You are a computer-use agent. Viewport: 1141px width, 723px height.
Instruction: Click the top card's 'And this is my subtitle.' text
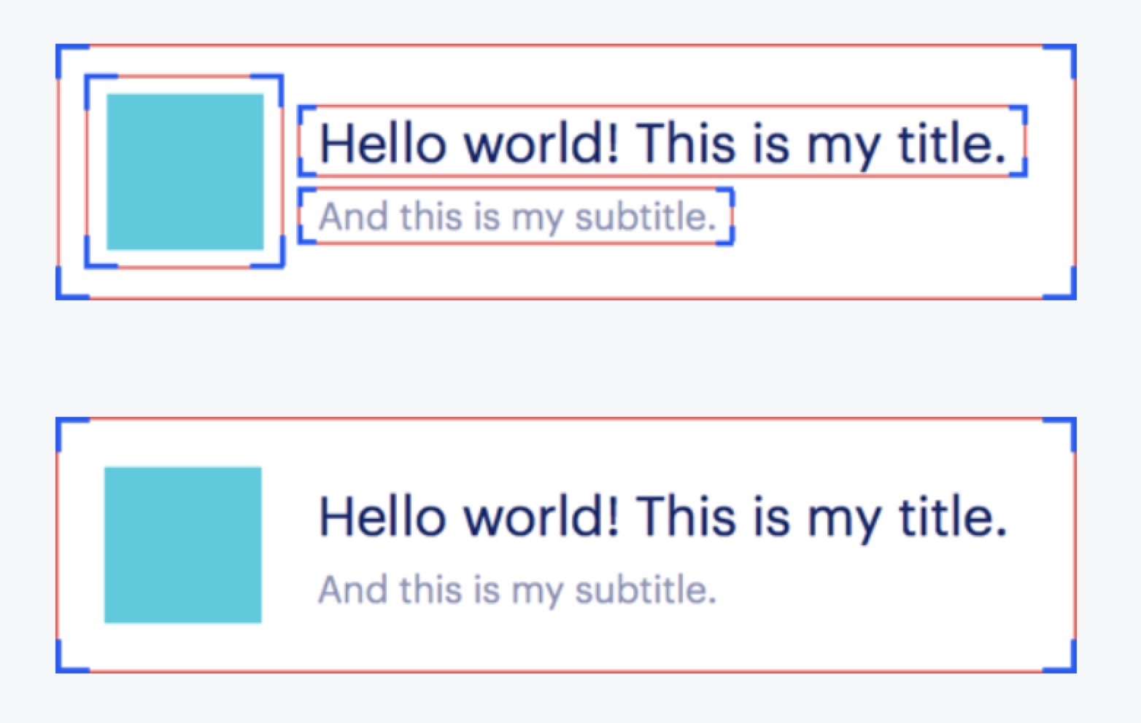click(517, 216)
